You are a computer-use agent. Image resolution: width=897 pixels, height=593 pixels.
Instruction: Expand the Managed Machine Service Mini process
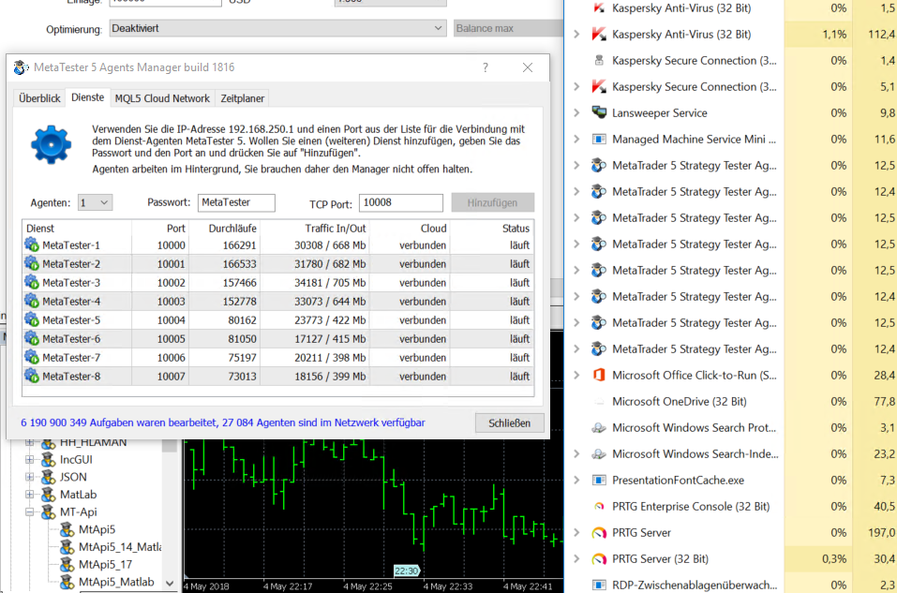pyautogui.click(x=576, y=139)
